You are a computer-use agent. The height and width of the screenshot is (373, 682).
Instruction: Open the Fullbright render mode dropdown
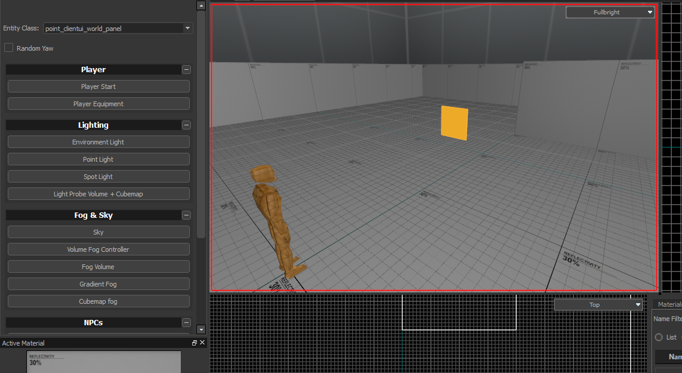(x=610, y=12)
